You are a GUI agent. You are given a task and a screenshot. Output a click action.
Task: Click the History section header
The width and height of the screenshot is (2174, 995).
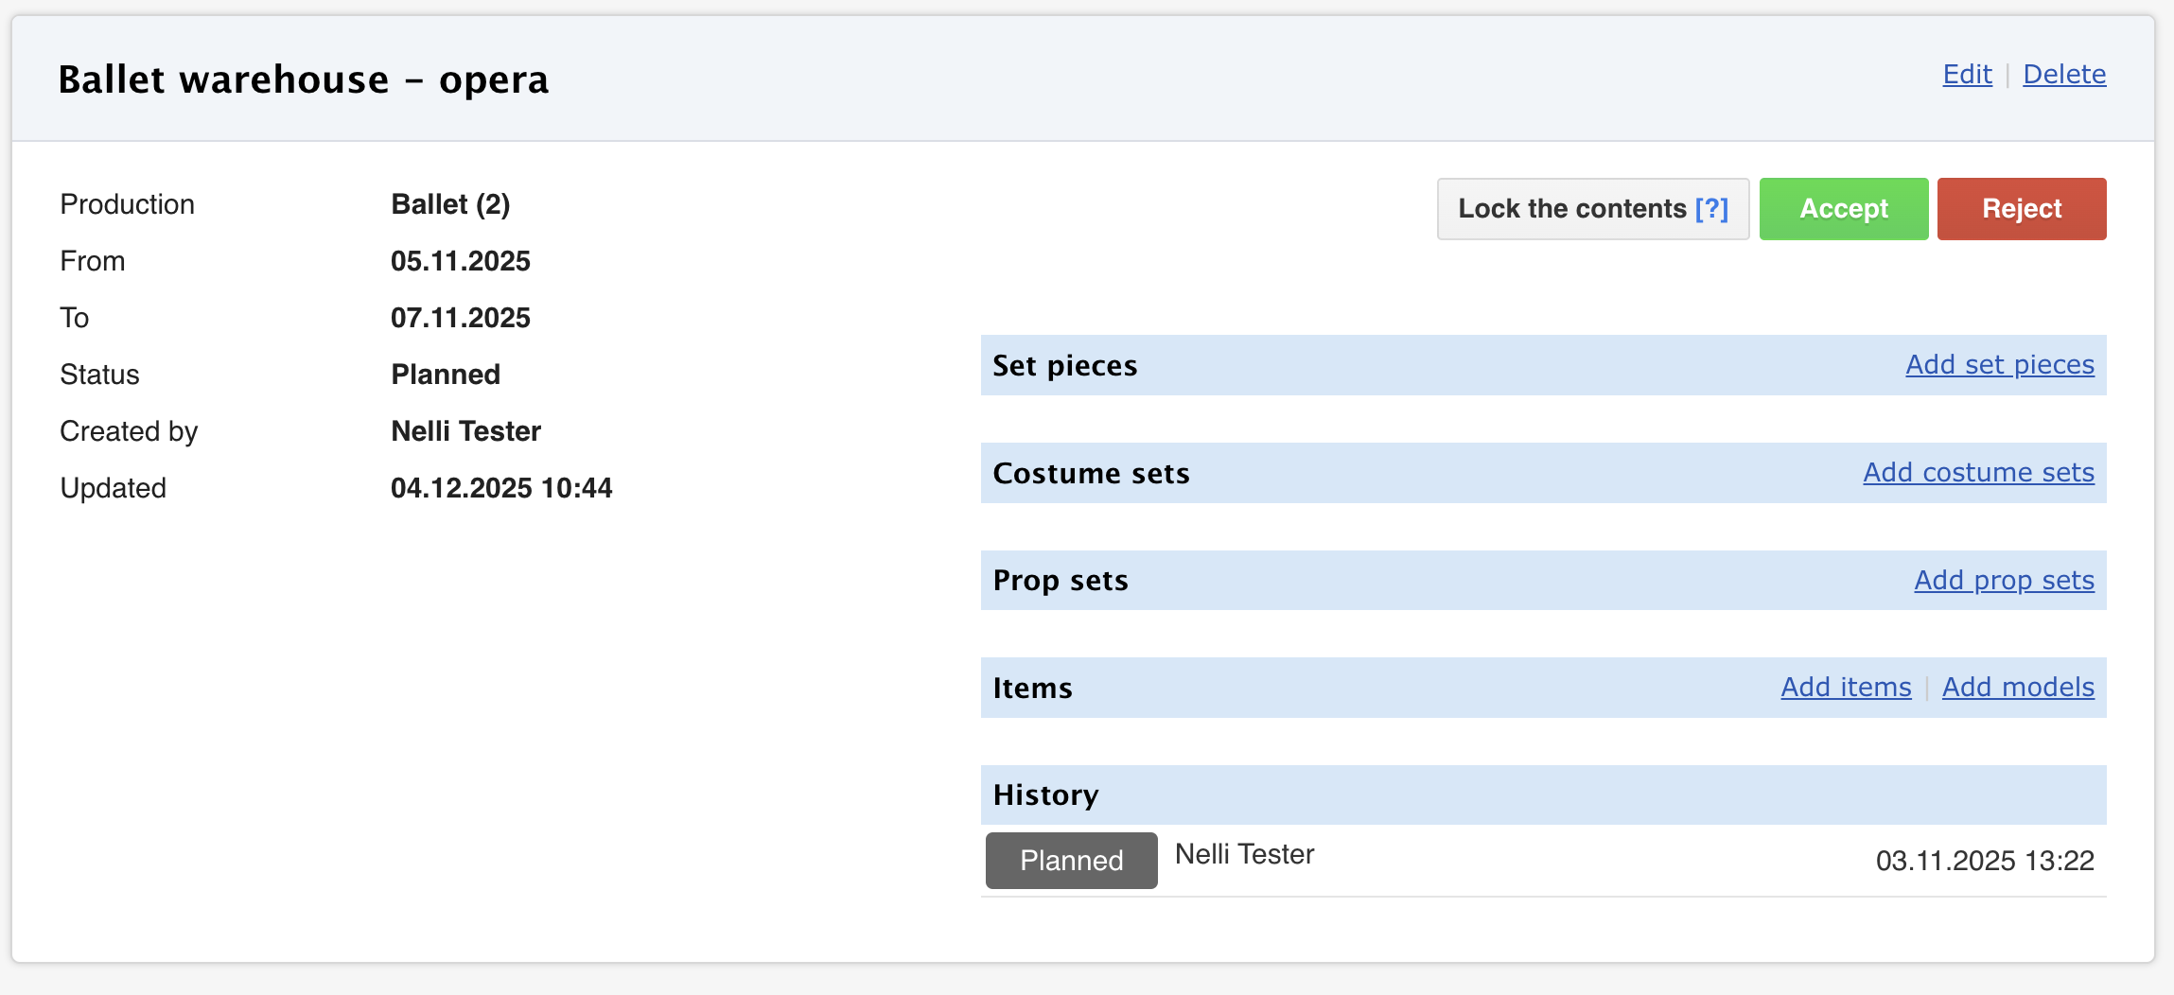(x=1045, y=795)
